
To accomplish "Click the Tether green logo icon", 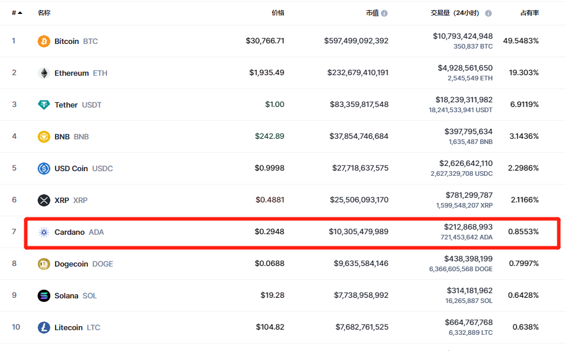I will pos(44,105).
